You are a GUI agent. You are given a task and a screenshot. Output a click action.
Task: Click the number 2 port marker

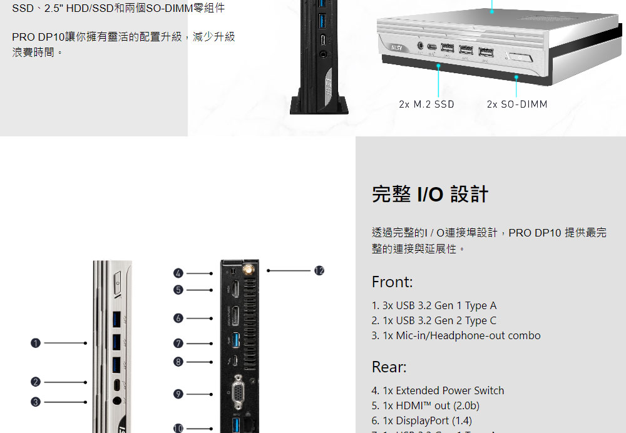click(36, 382)
